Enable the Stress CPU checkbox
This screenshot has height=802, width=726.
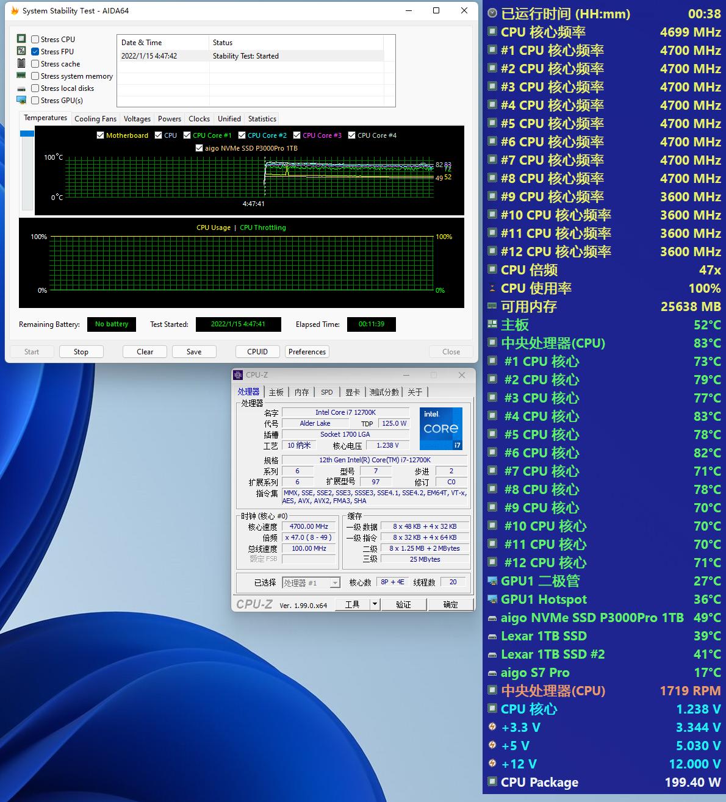tap(35, 40)
